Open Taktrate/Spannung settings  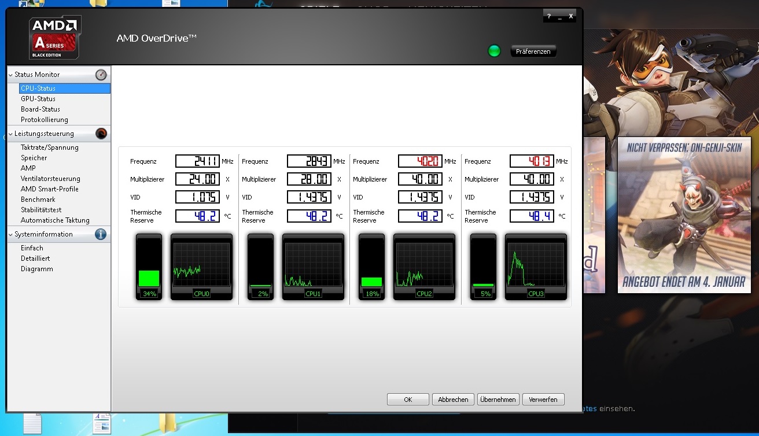(50, 147)
